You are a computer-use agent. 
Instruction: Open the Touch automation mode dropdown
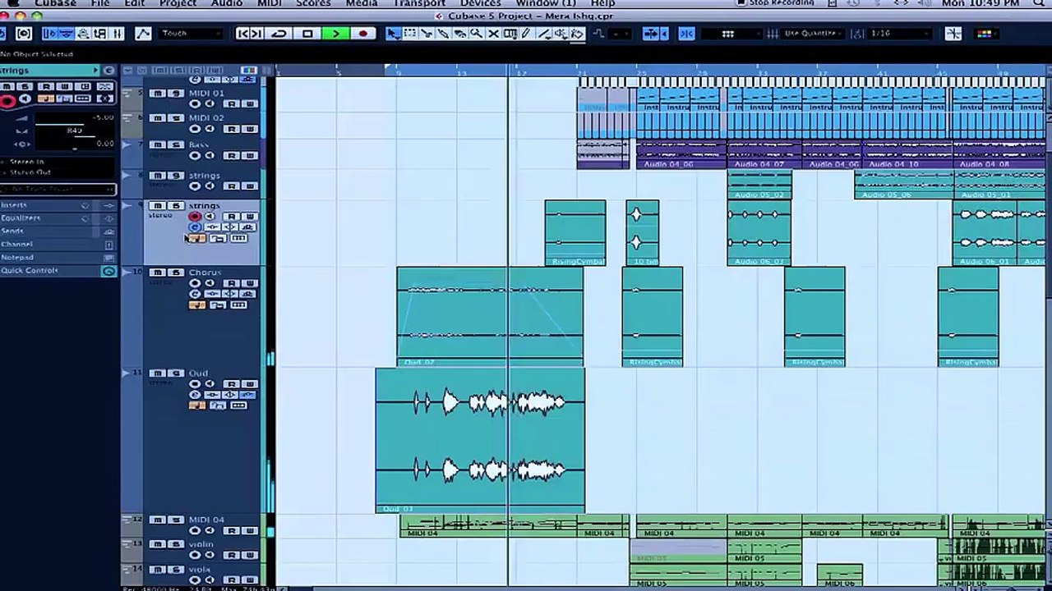point(191,34)
